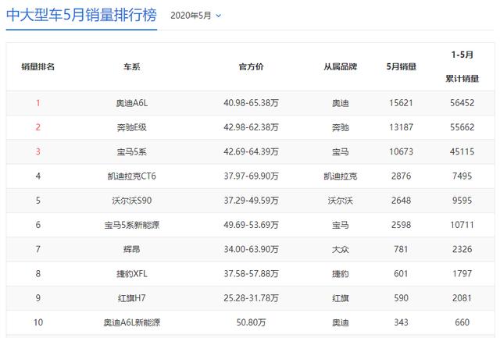This screenshot has width=500, height=338.
Task: Click the brand 奔驰 in the brand column
Action: (341, 127)
